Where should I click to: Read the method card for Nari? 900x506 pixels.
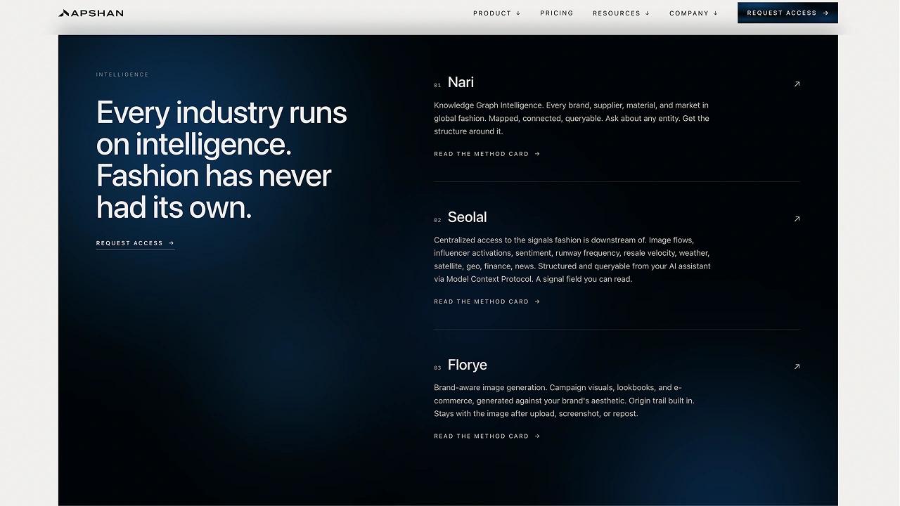pyautogui.click(x=487, y=154)
